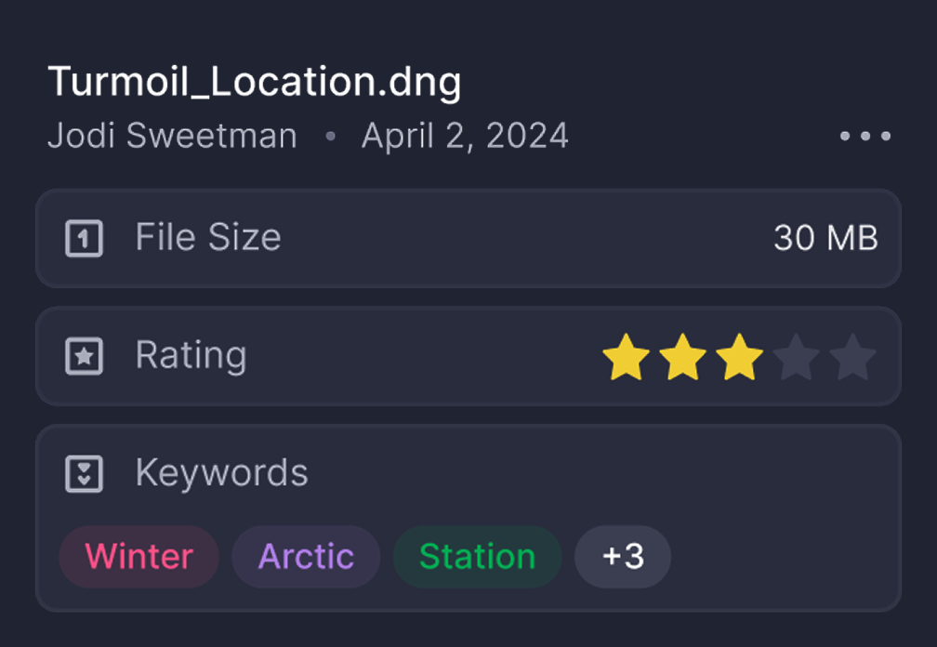937x647 pixels.
Task: Select the fourth rating star
Action: pyautogui.click(x=797, y=356)
